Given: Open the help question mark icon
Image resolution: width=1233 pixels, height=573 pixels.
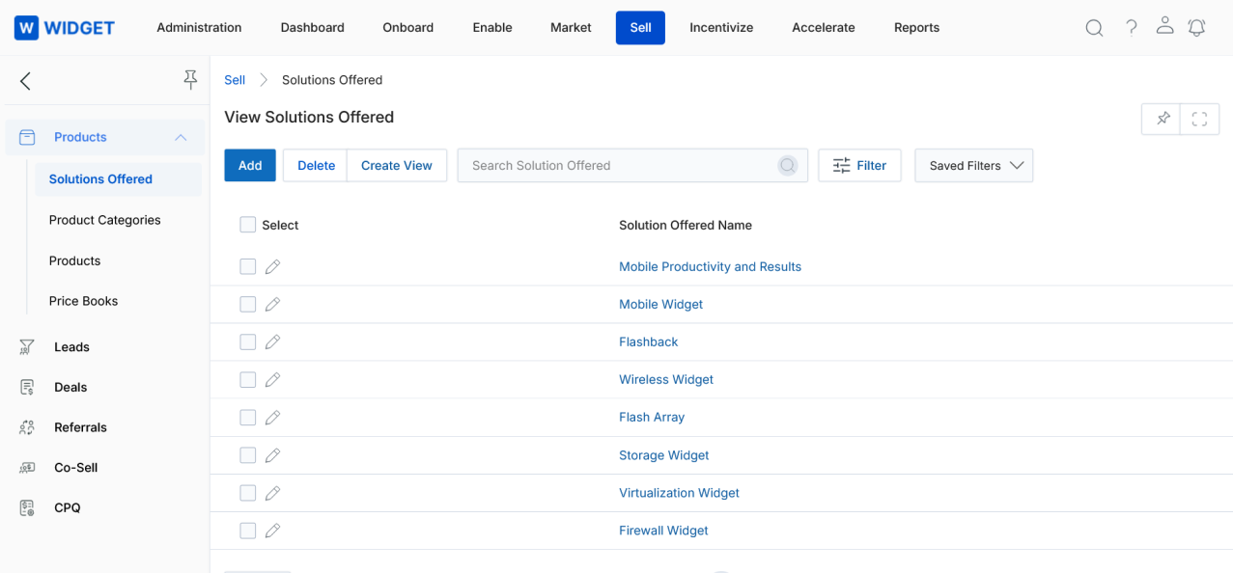Looking at the screenshot, I should coord(1132,27).
